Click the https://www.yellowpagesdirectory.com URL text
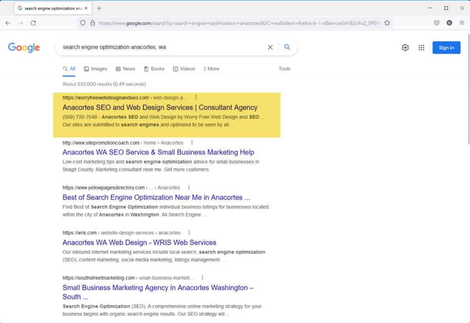Viewport: 470px width, 323px height. (103, 187)
